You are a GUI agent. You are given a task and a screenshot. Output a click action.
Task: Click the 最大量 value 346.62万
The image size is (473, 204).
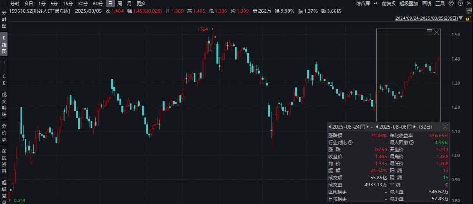[439, 192]
